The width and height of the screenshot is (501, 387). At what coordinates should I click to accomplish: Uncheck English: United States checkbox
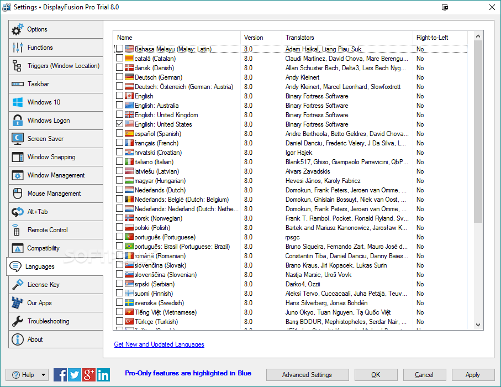tap(119, 124)
